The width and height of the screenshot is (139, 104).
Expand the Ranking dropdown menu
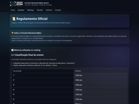31,10
